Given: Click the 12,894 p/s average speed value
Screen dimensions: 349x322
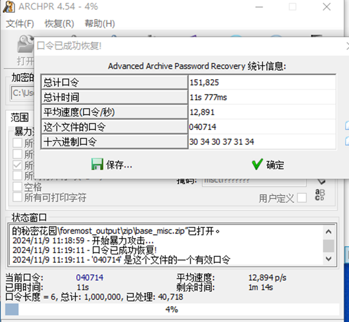Looking at the screenshot, I should [267, 277].
